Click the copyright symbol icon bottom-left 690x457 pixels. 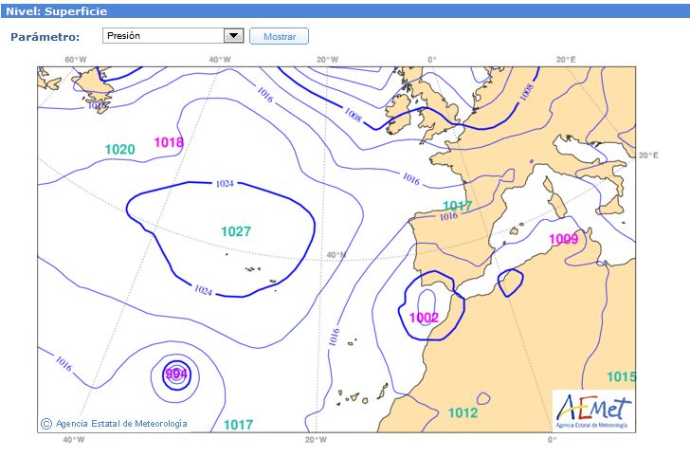pos(45,423)
